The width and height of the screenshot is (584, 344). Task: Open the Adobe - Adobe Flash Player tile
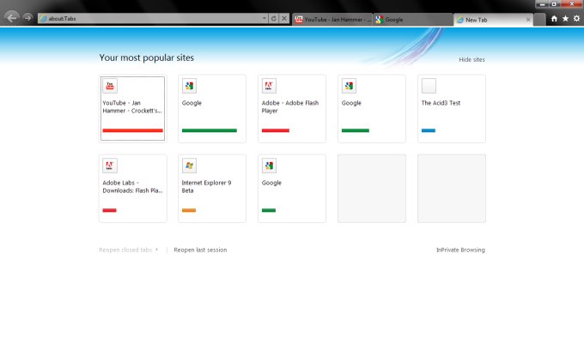click(x=292, y=109)
